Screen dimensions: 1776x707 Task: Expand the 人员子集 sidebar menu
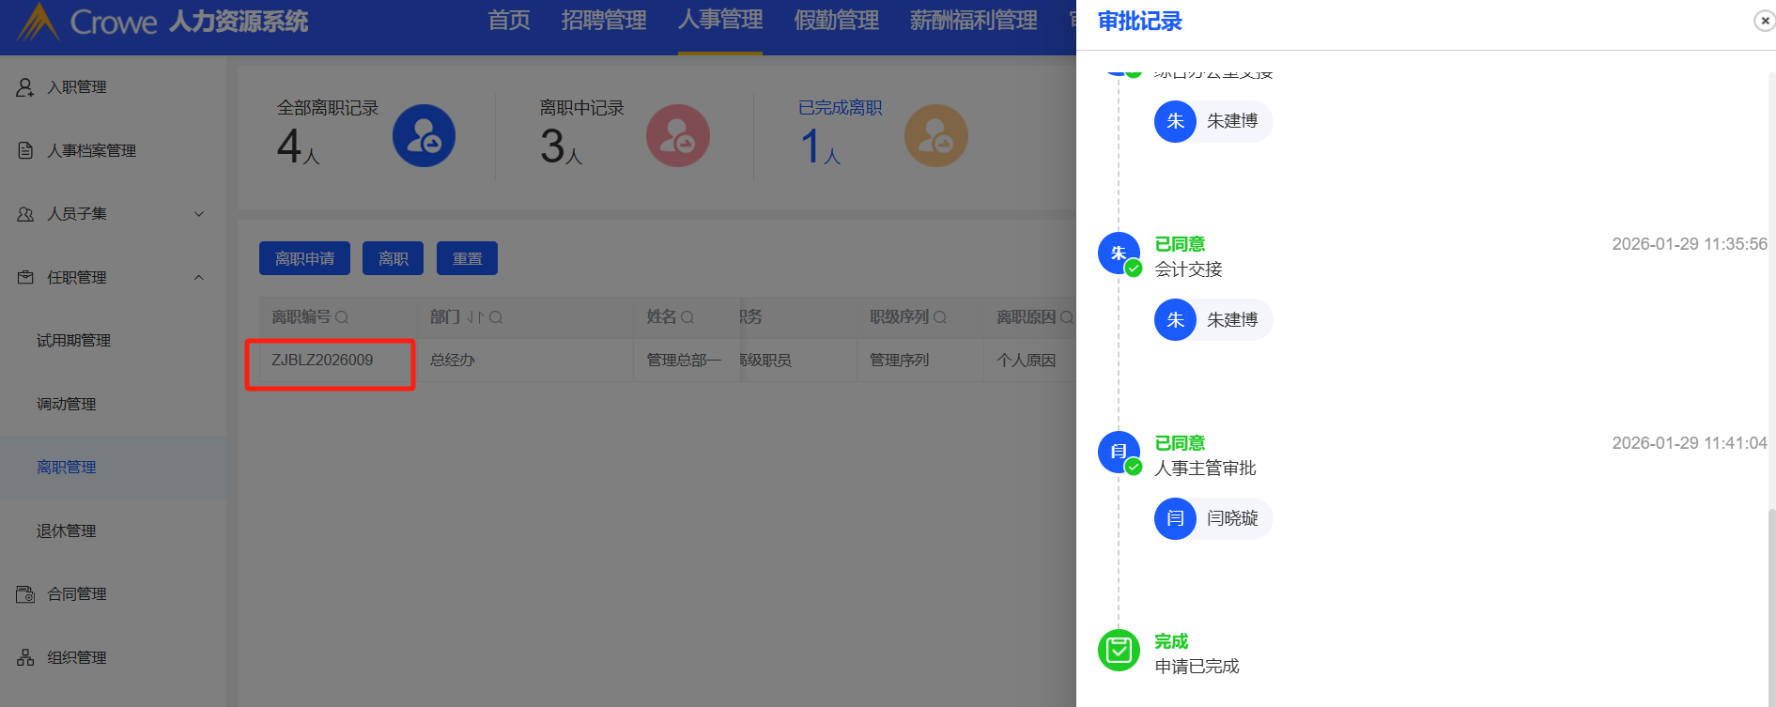(198, 214)
